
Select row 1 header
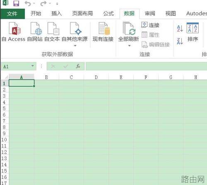pyautogui.click(x=5, y=83)
